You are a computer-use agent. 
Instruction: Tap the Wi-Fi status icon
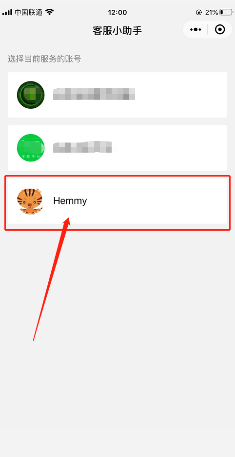pyautogui.click(x=50, y=12)
